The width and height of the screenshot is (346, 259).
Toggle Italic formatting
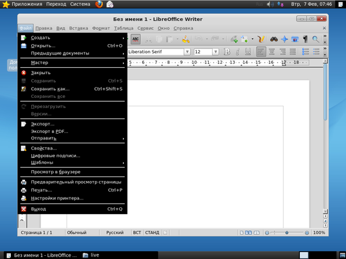tap(238, 52)
